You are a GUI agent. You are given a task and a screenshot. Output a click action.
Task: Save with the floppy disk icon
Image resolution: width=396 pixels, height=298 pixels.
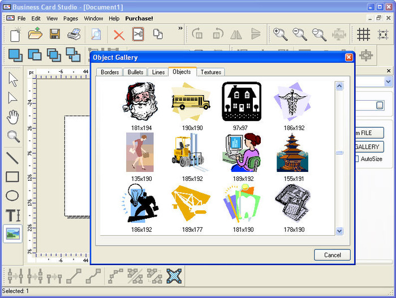[x=54, y=34]
